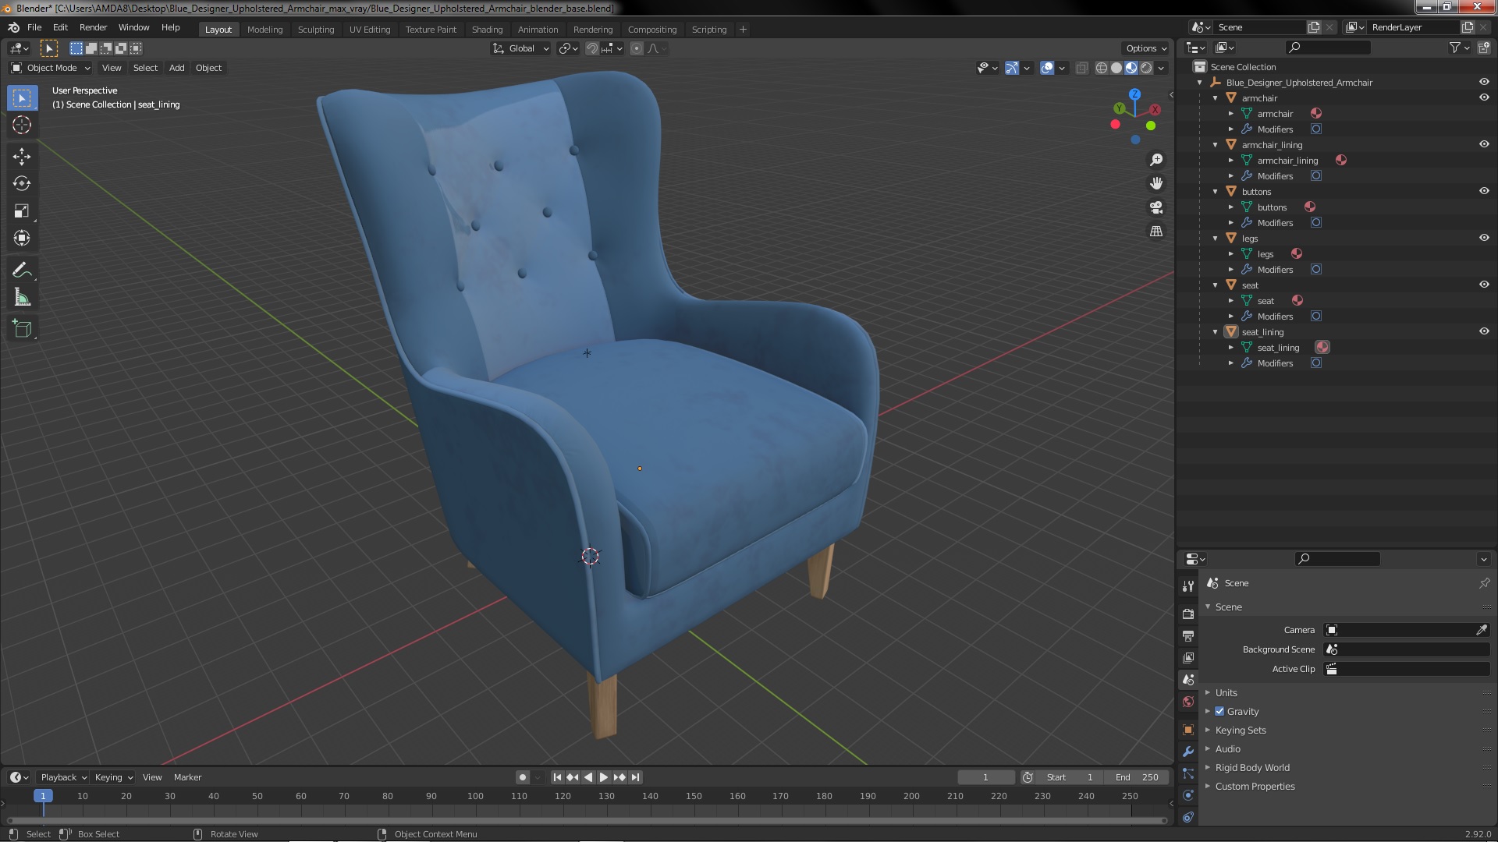The width and height of the screenshot is (1498, 842).
Task: Click the Camera eyedropper icon
Action: click(1482, 630)
